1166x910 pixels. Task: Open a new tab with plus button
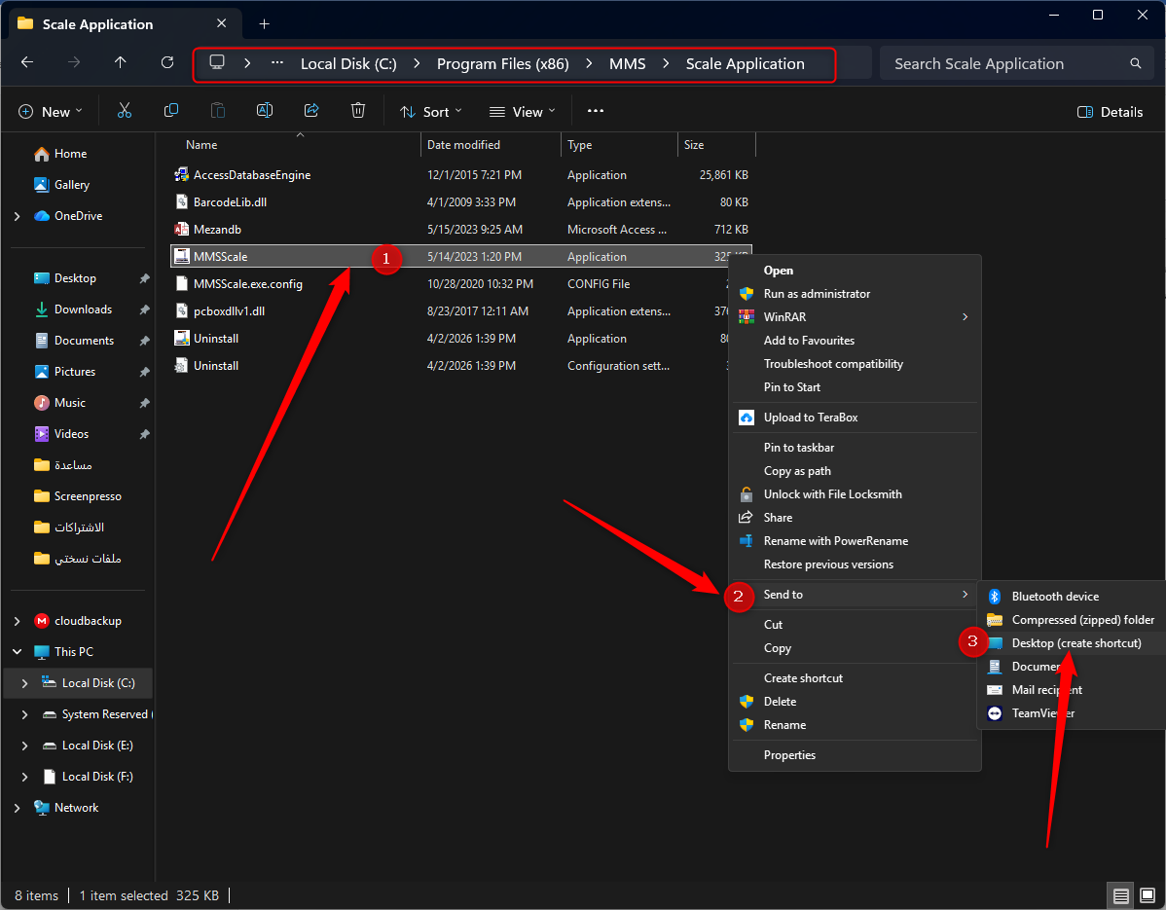click(x=264, y=23)
